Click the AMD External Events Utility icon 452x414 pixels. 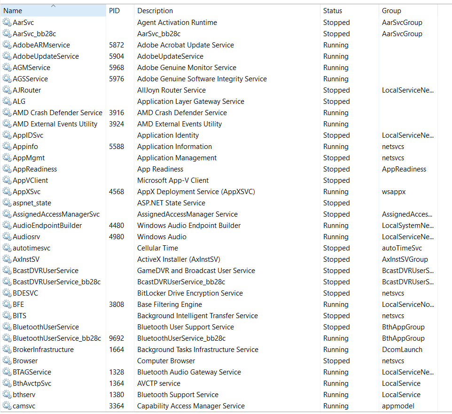point(7,124)
